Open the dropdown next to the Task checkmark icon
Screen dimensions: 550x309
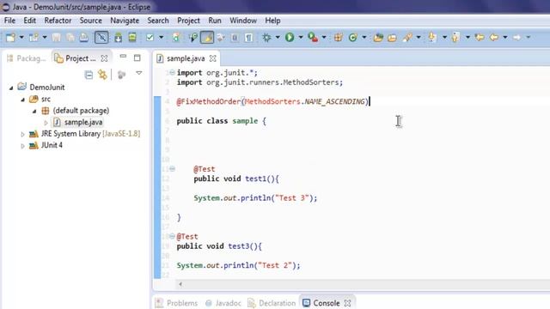tap(161, 37)
